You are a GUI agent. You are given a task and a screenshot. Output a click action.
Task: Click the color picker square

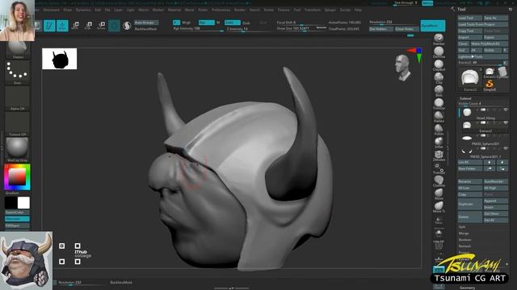point(17,177)
